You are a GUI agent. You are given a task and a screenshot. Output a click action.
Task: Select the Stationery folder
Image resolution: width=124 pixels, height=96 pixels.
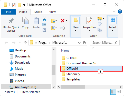click(x=71, y=74)
